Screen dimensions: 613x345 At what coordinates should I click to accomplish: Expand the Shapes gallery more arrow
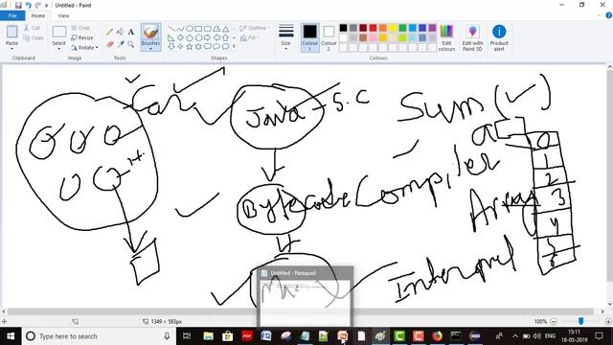click(x=234, y=47)
